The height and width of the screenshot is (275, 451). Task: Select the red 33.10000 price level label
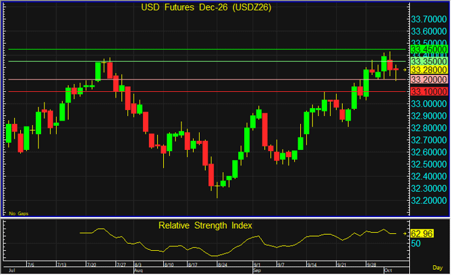(x=429, y=92)
